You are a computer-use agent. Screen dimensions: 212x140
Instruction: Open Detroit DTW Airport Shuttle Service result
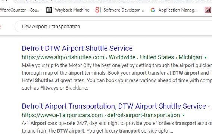click(77, 48)
